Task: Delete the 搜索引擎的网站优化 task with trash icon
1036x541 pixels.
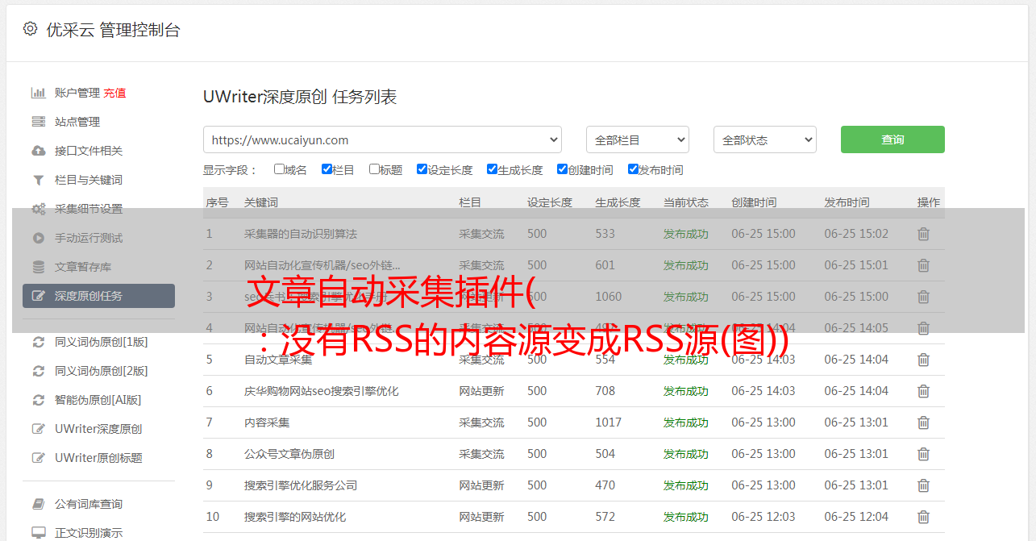Action: (x=924, y=517)
